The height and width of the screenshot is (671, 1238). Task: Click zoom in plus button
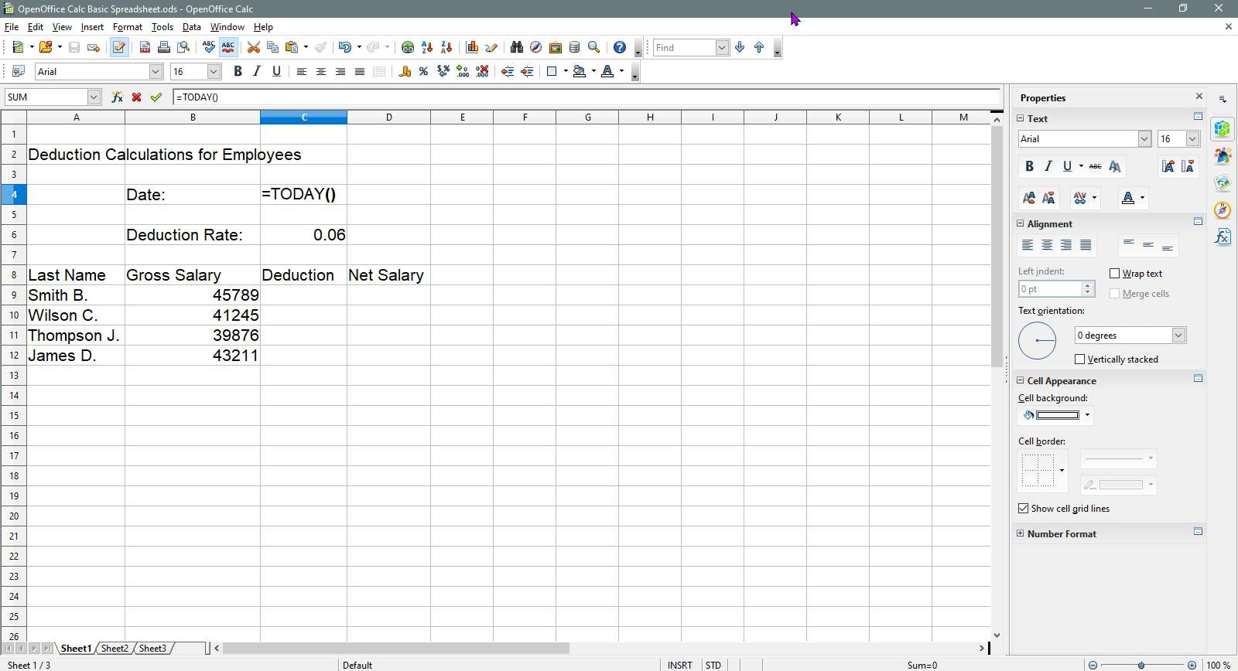(x=1192, y=665)
